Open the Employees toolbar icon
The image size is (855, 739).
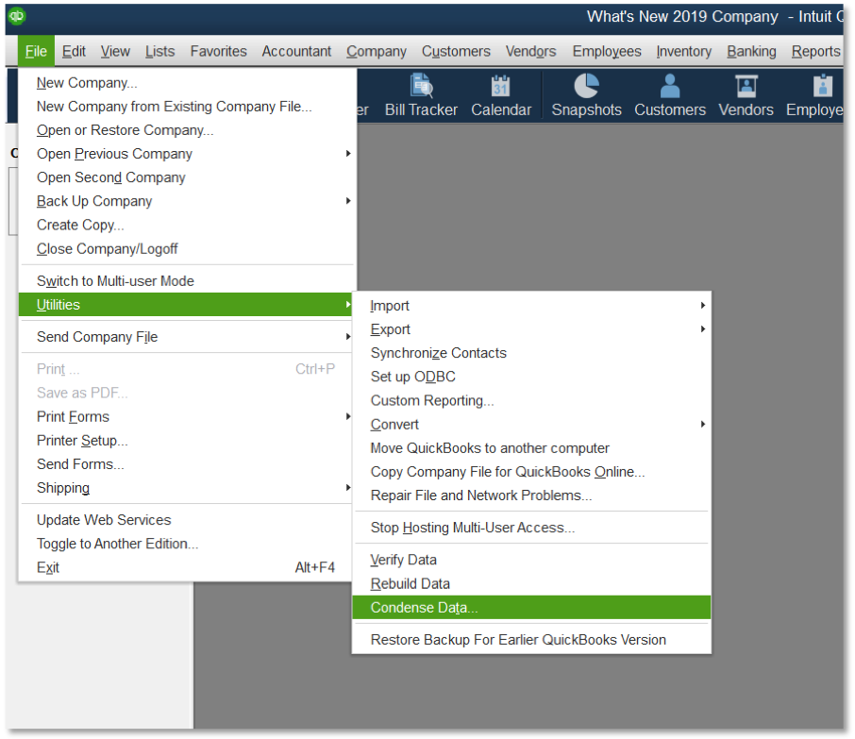click(814, 96)
